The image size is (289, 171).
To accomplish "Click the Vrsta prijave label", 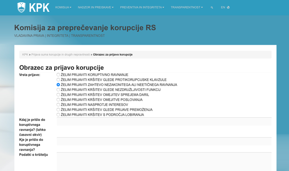I will 30,75.
